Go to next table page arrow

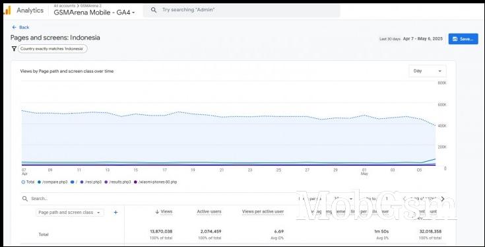coord(443,199)
